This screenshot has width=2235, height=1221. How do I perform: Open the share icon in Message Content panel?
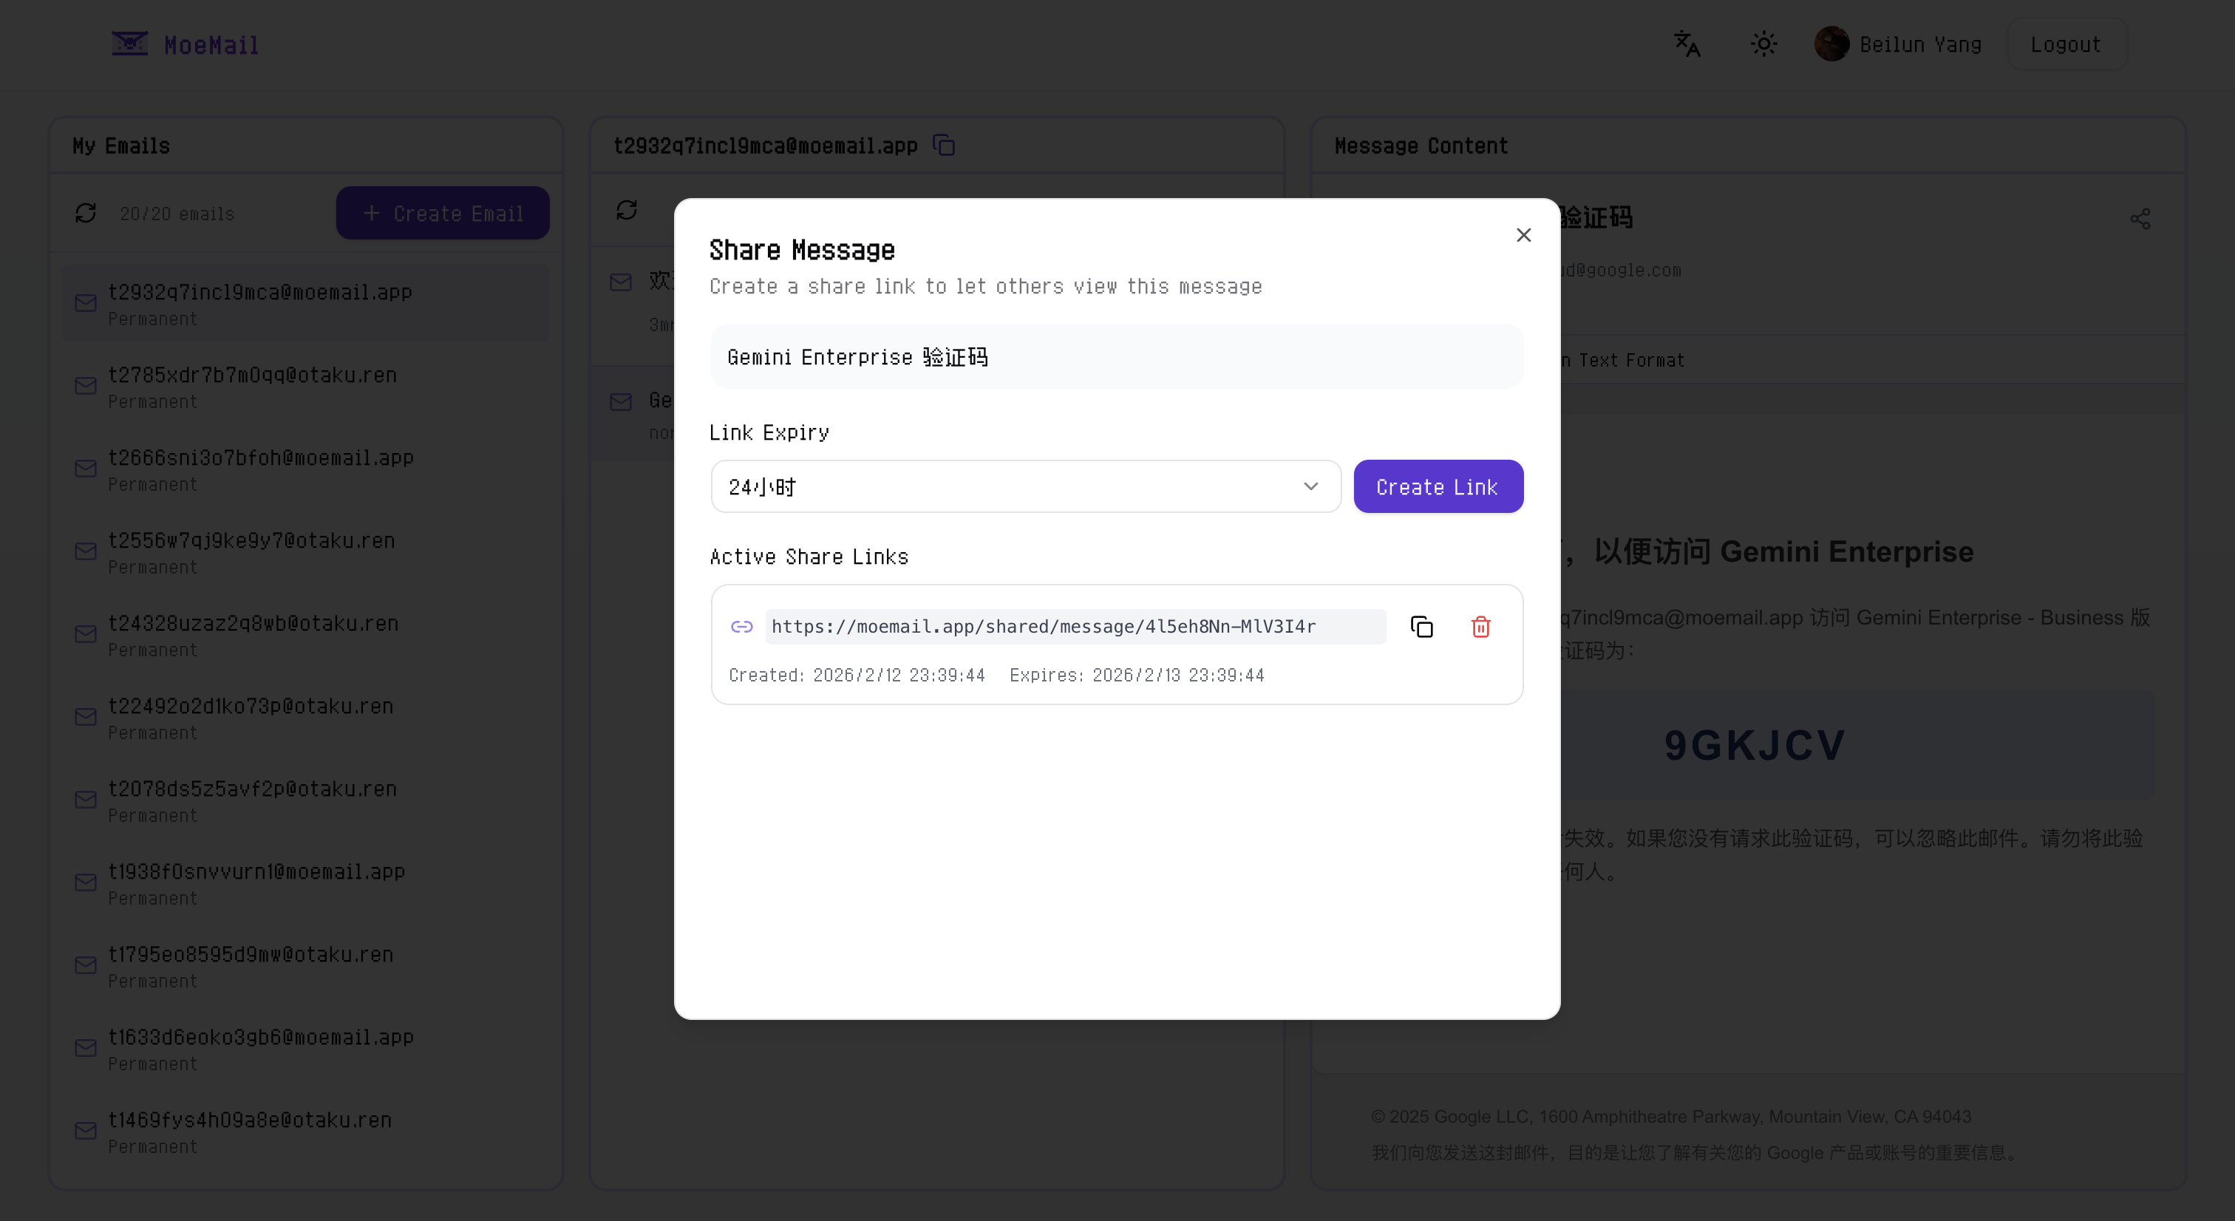(x=2141, y=219)
